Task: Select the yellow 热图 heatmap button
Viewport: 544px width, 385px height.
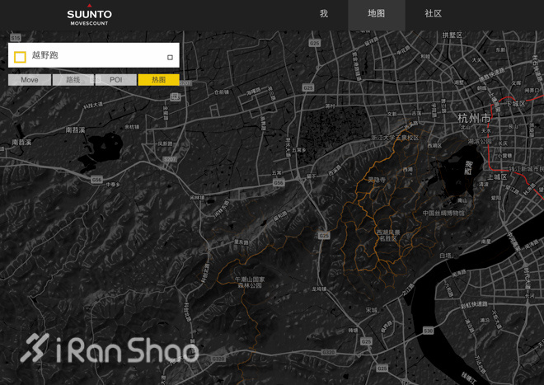Action: [x=158, y=80]
